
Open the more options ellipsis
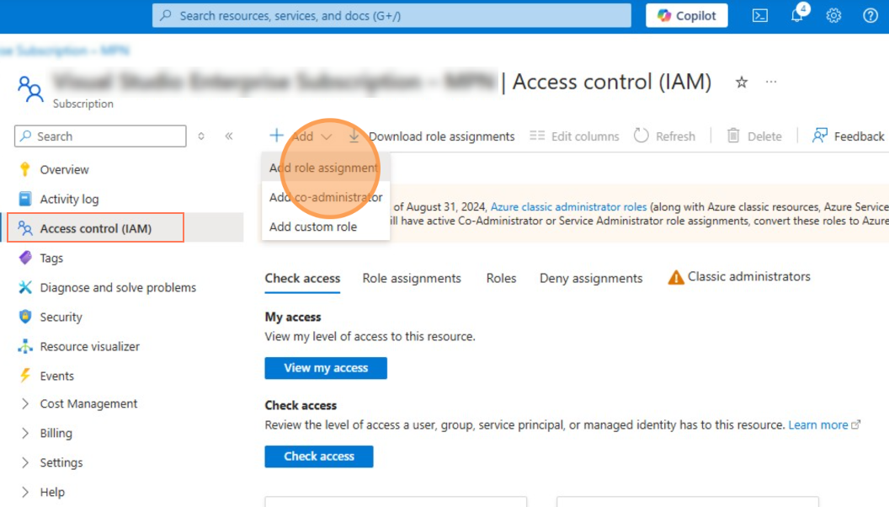tap(770, 83)
